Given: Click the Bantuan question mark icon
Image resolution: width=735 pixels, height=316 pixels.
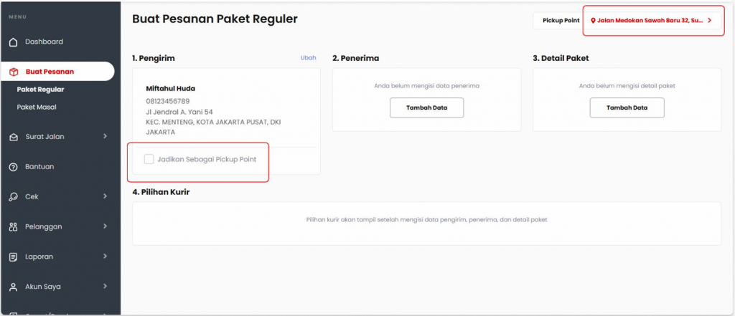Looking at the screenshot, I should tap(13, 167).
